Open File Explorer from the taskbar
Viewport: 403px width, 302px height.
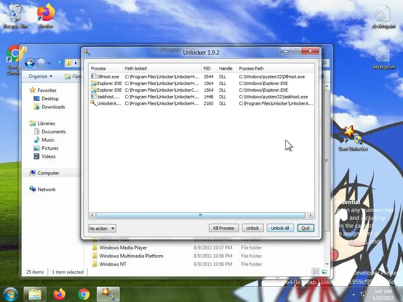(x=35, y=294)
